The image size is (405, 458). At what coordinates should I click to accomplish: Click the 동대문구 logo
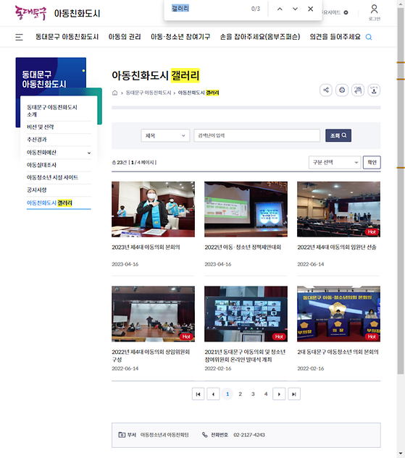[x=30, y=13]
